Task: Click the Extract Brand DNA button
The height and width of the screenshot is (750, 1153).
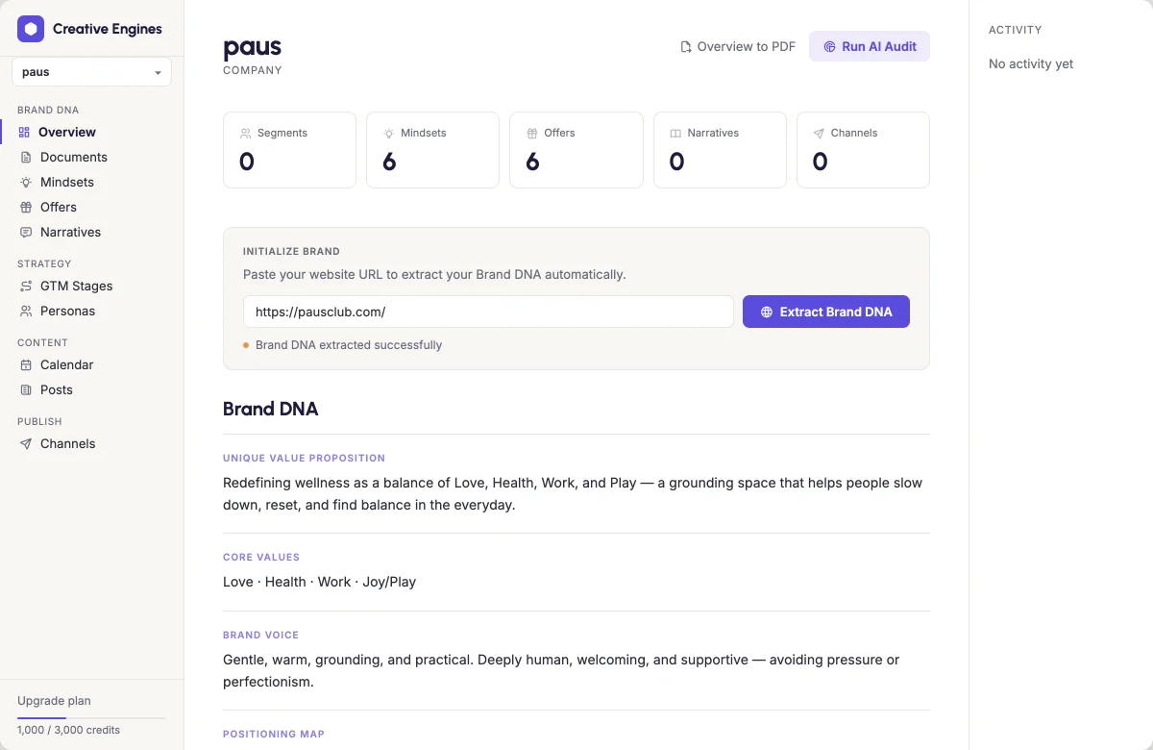Action: [x=826, y=312]
